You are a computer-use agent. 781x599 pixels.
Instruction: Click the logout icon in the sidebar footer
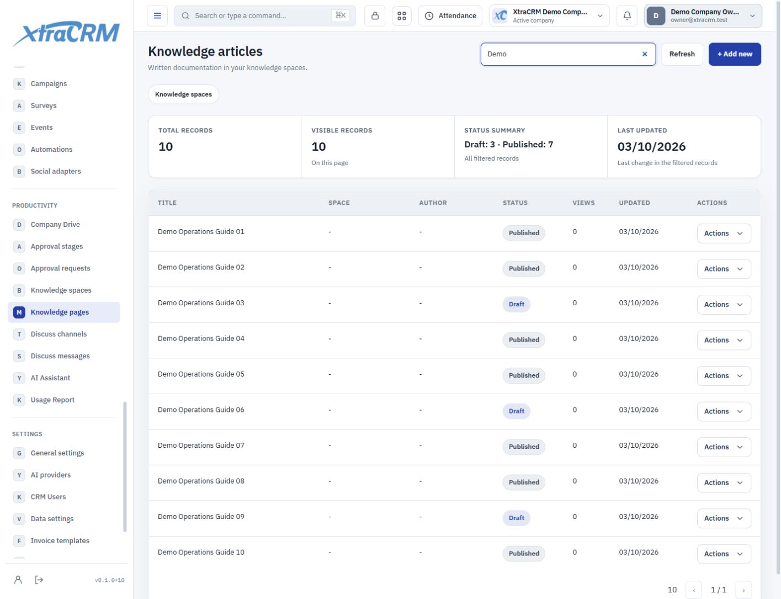coord(39,580)
